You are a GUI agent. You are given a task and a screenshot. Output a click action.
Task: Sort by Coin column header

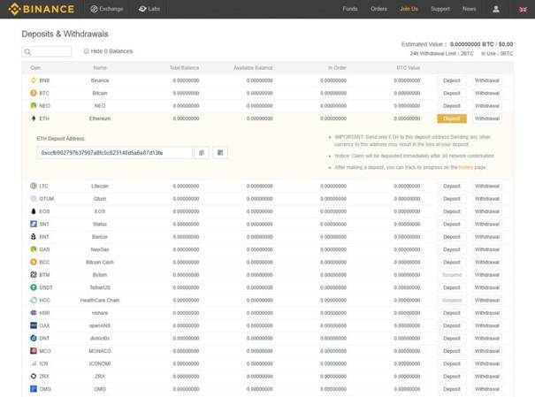(x=35, y=68)
